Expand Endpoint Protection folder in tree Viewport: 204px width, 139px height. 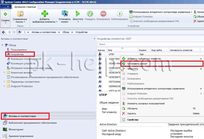click(4, 86)
